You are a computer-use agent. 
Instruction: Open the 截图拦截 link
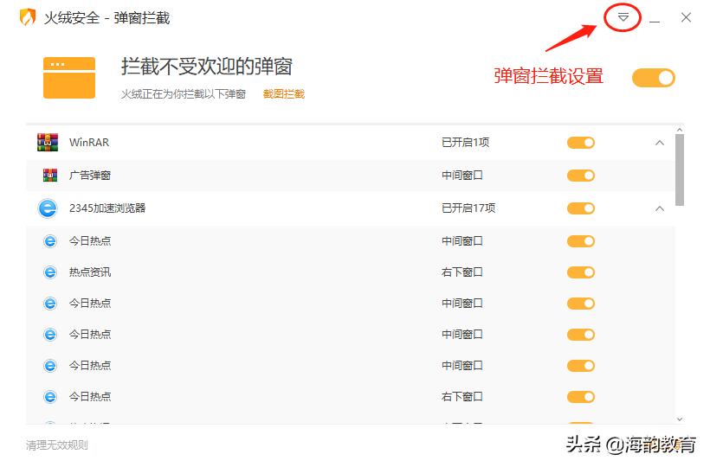pos(283,94)
